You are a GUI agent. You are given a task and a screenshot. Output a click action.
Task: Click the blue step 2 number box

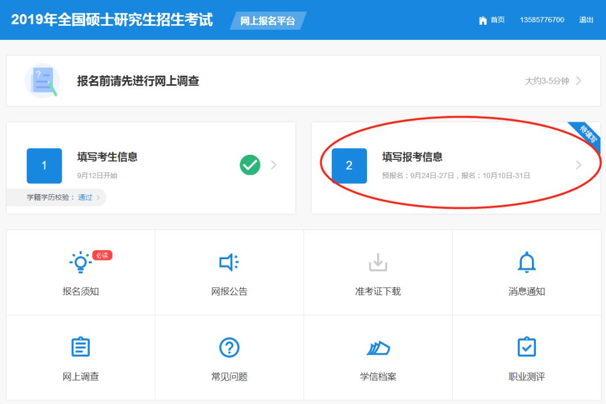(349, 166)
